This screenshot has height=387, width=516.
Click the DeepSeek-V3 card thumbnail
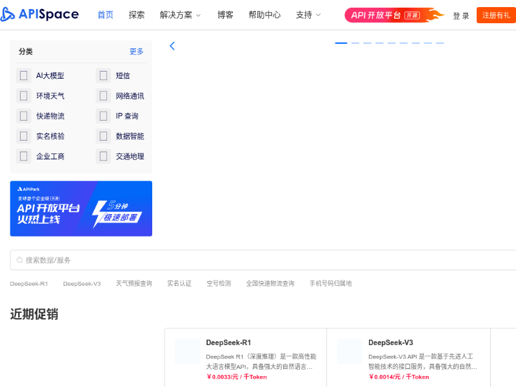click(x=350, y=351)
